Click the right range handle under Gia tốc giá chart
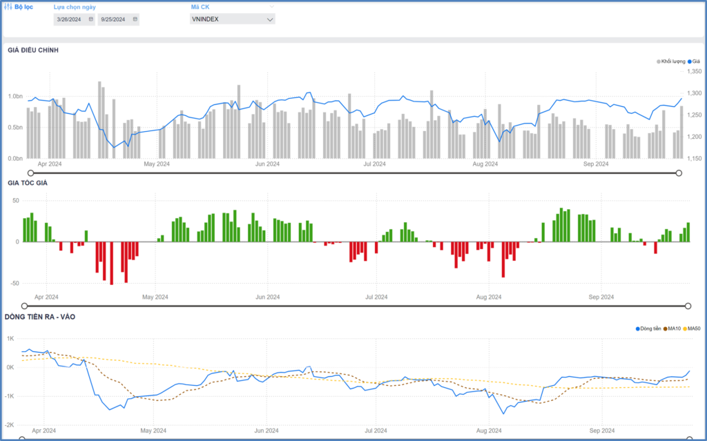Viewport: 707px width, 441px height. point(688,306)
